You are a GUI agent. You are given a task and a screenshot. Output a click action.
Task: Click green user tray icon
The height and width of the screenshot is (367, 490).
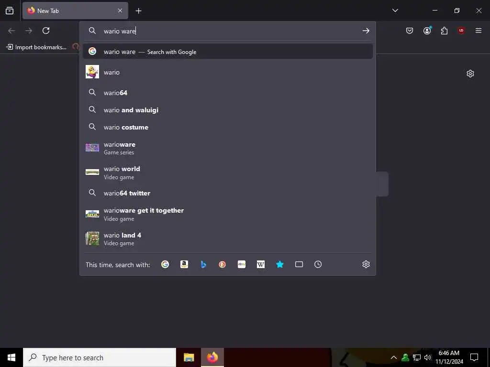click(x=405, y=357)
